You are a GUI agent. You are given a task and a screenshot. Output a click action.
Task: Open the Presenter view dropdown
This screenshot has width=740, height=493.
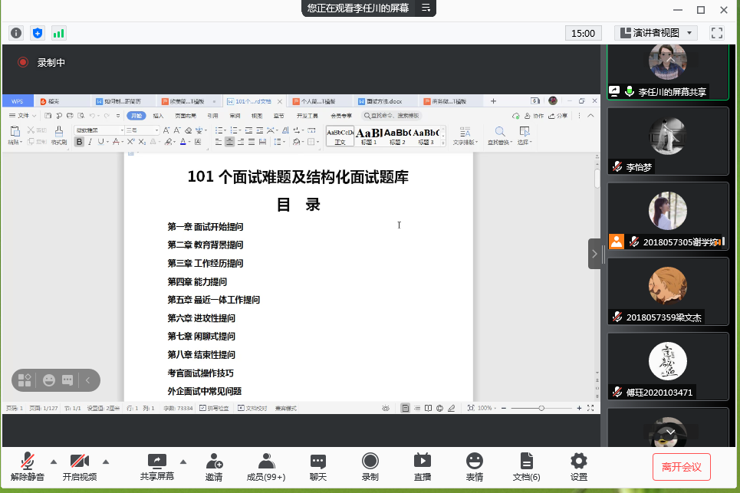[x=656, y=33]
